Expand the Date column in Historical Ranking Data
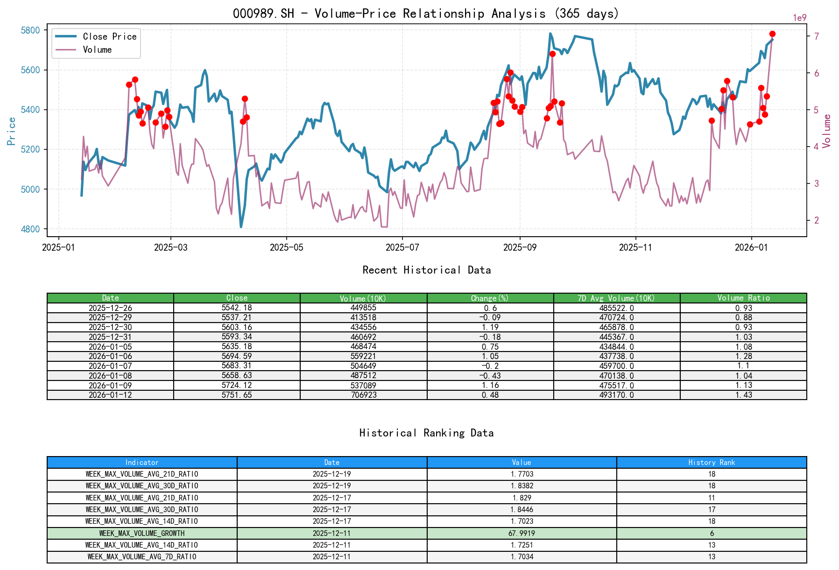839x570 pixels. pos(331,462)
